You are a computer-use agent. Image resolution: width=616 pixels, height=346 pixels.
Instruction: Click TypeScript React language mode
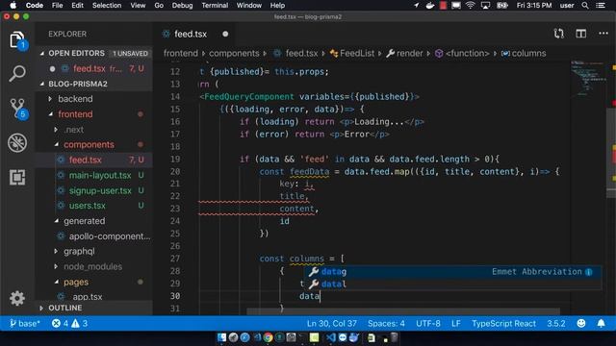click(x=503, y=324)
